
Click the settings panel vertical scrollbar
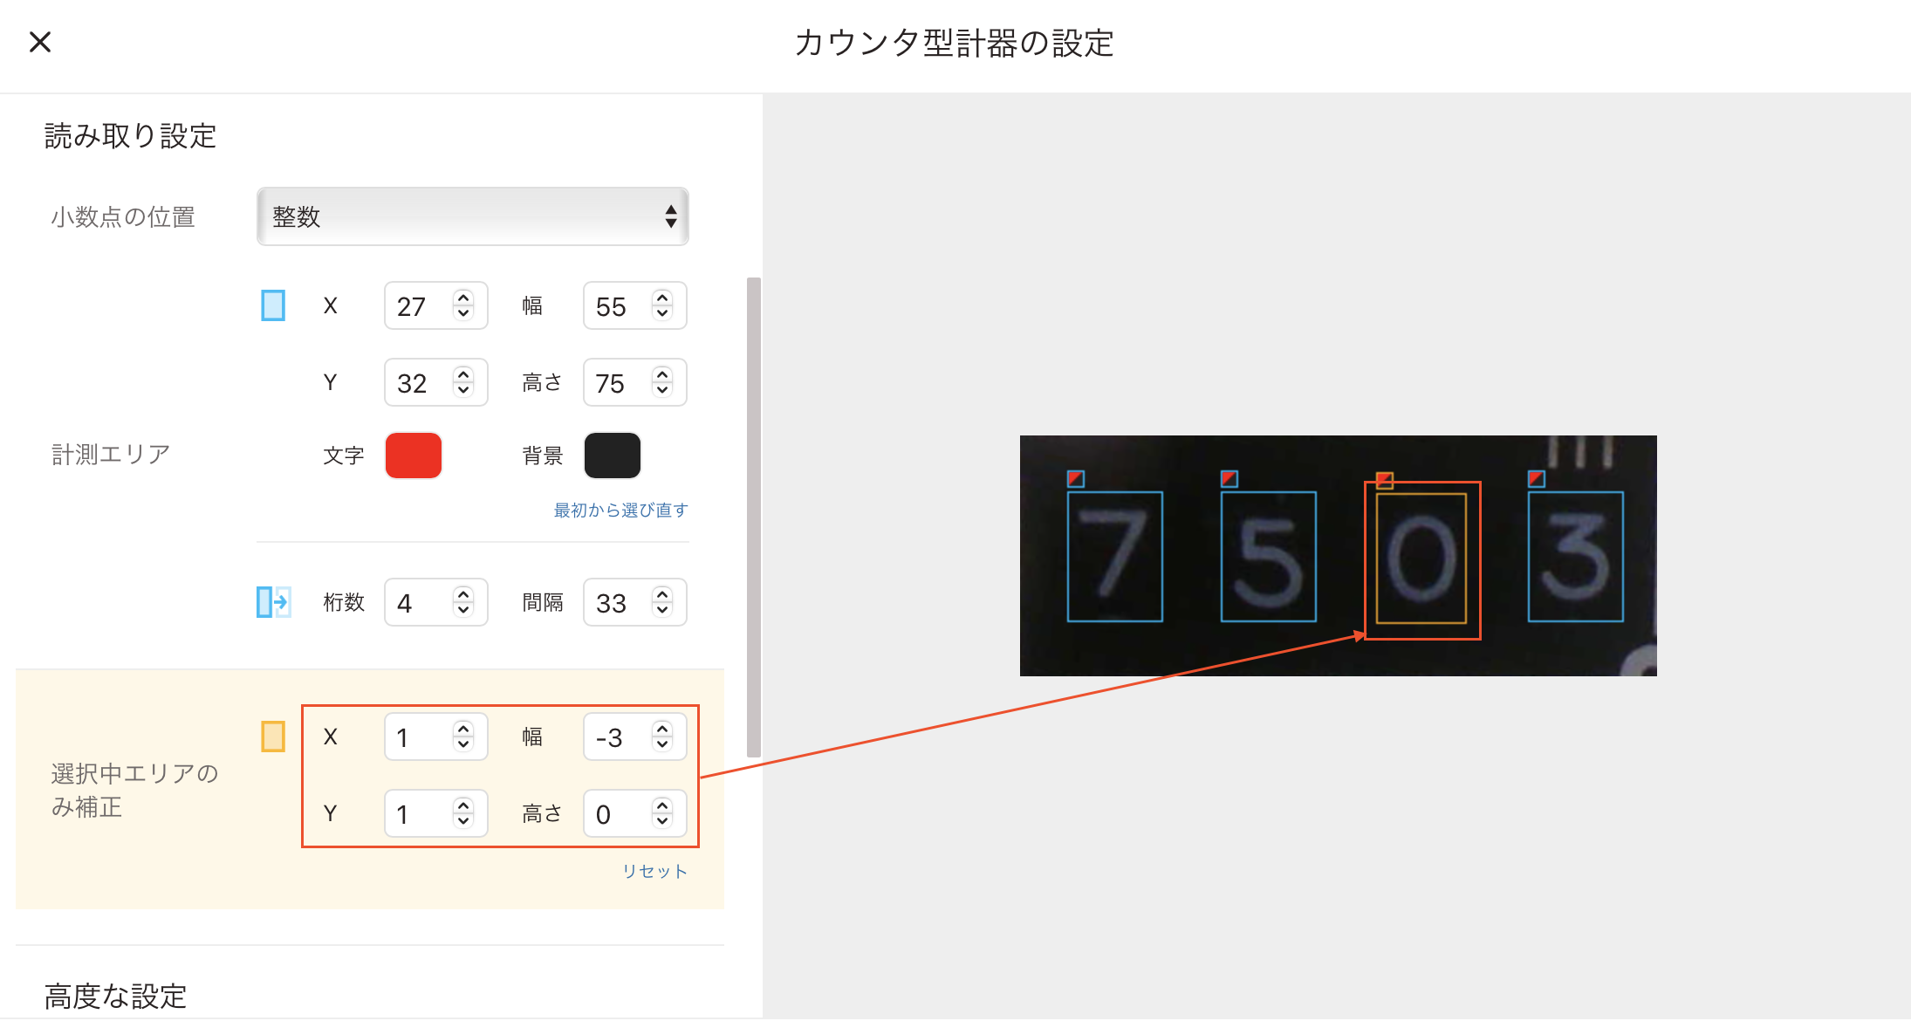tap(754, 517)
